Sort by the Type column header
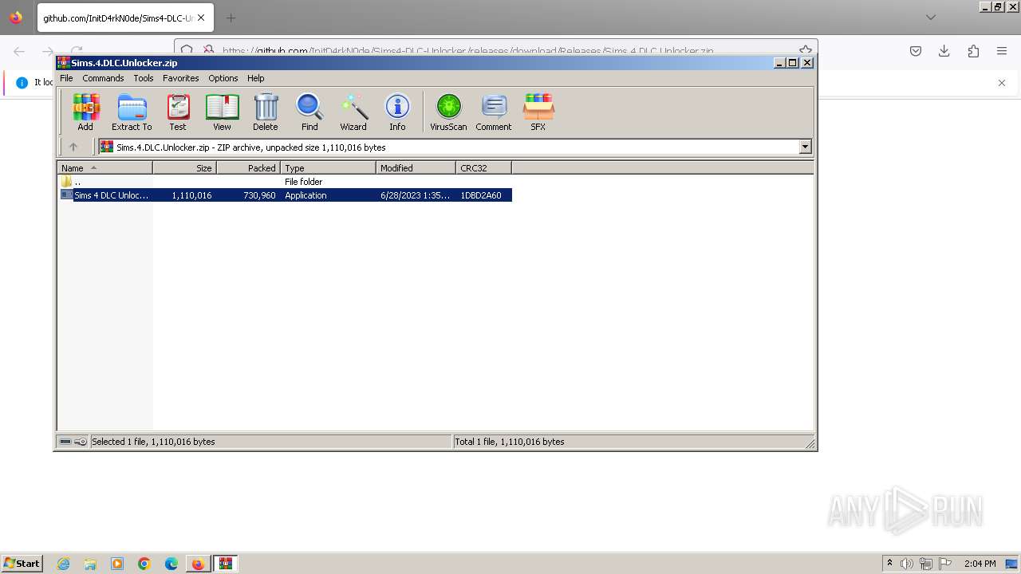 tap(328, 167)
